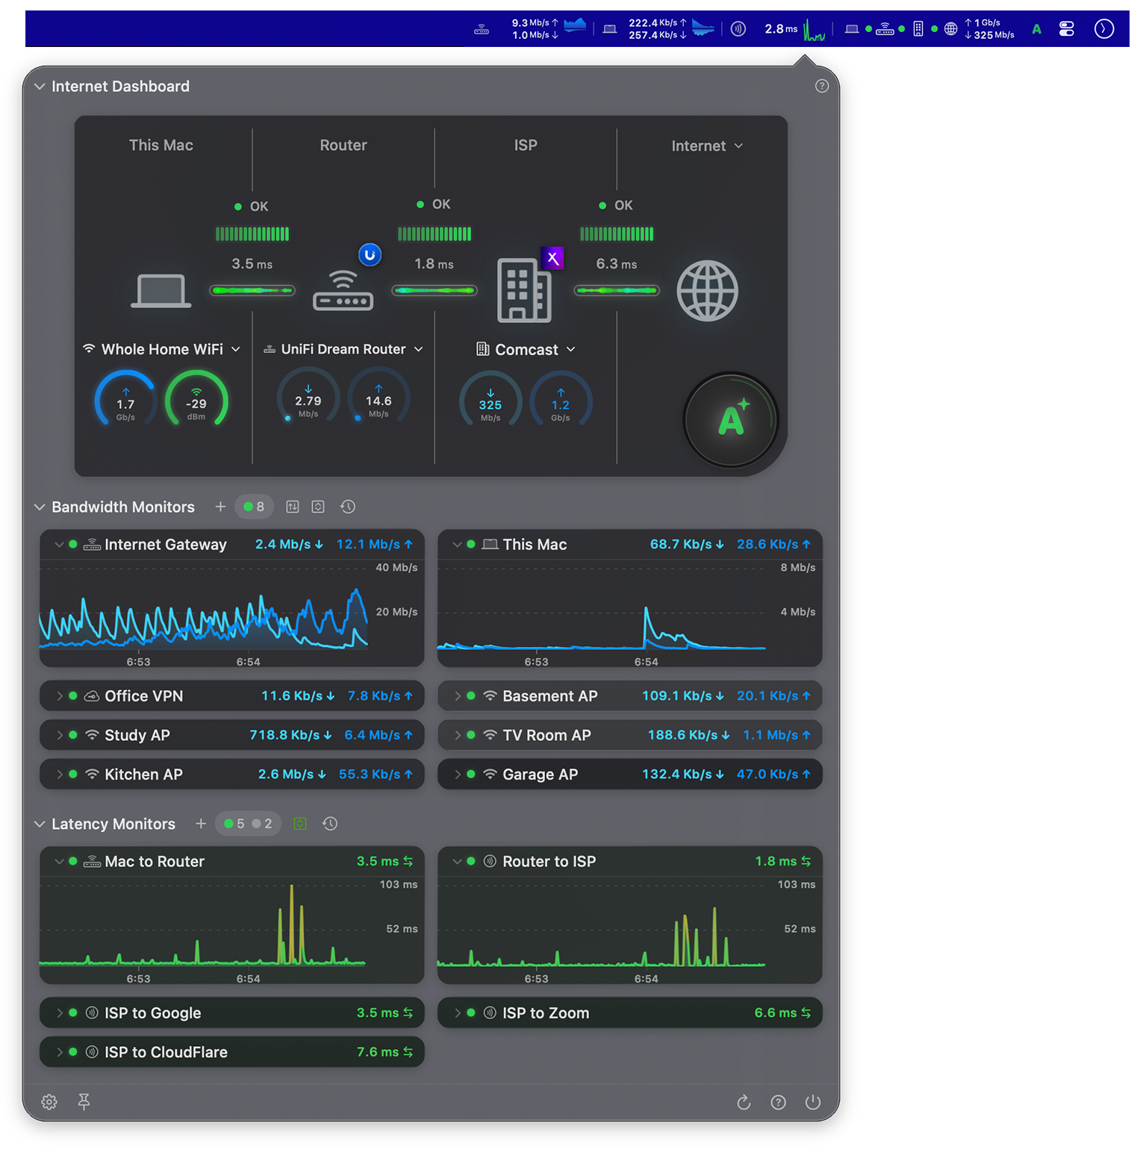Click the refresh icon at bottom right
The width and height of the screenshot is (1146, 1152).
click(744, 1102)
